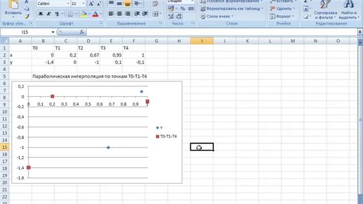The image size is (363, 204).
Task: Apply accounting currency format icon
Action: pos(171,9)
